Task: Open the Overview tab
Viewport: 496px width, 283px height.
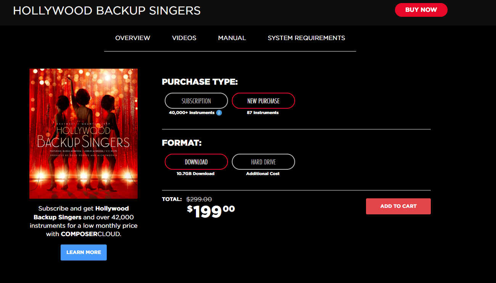Action: point(133,38)
